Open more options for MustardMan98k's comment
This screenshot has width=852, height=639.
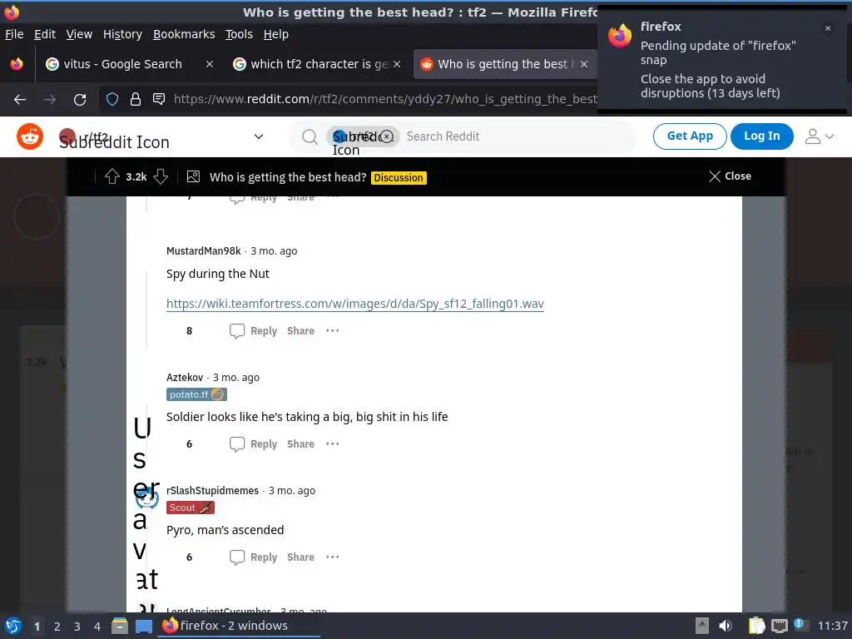pyautogui.click(x=333, y=330)
